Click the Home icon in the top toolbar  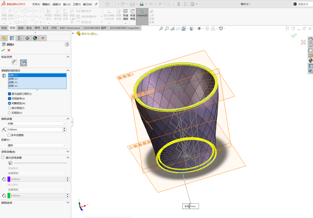[x=107, y=4]
